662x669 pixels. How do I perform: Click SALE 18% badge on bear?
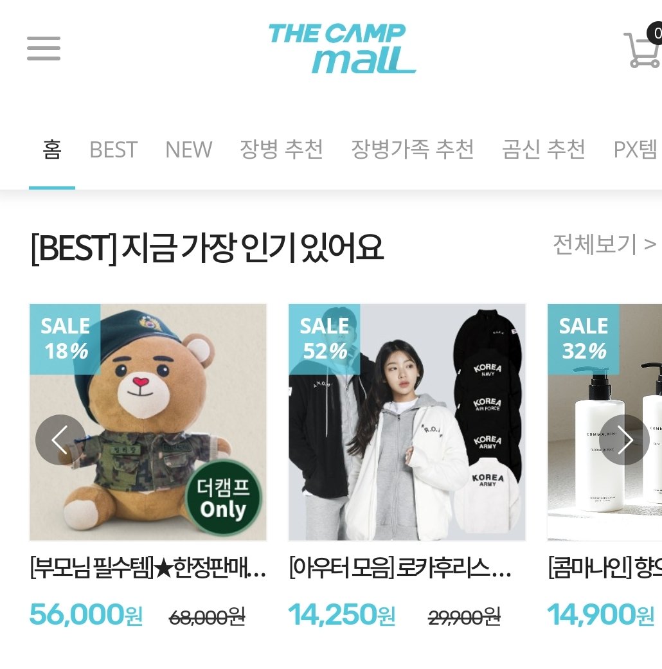(65, 339)
